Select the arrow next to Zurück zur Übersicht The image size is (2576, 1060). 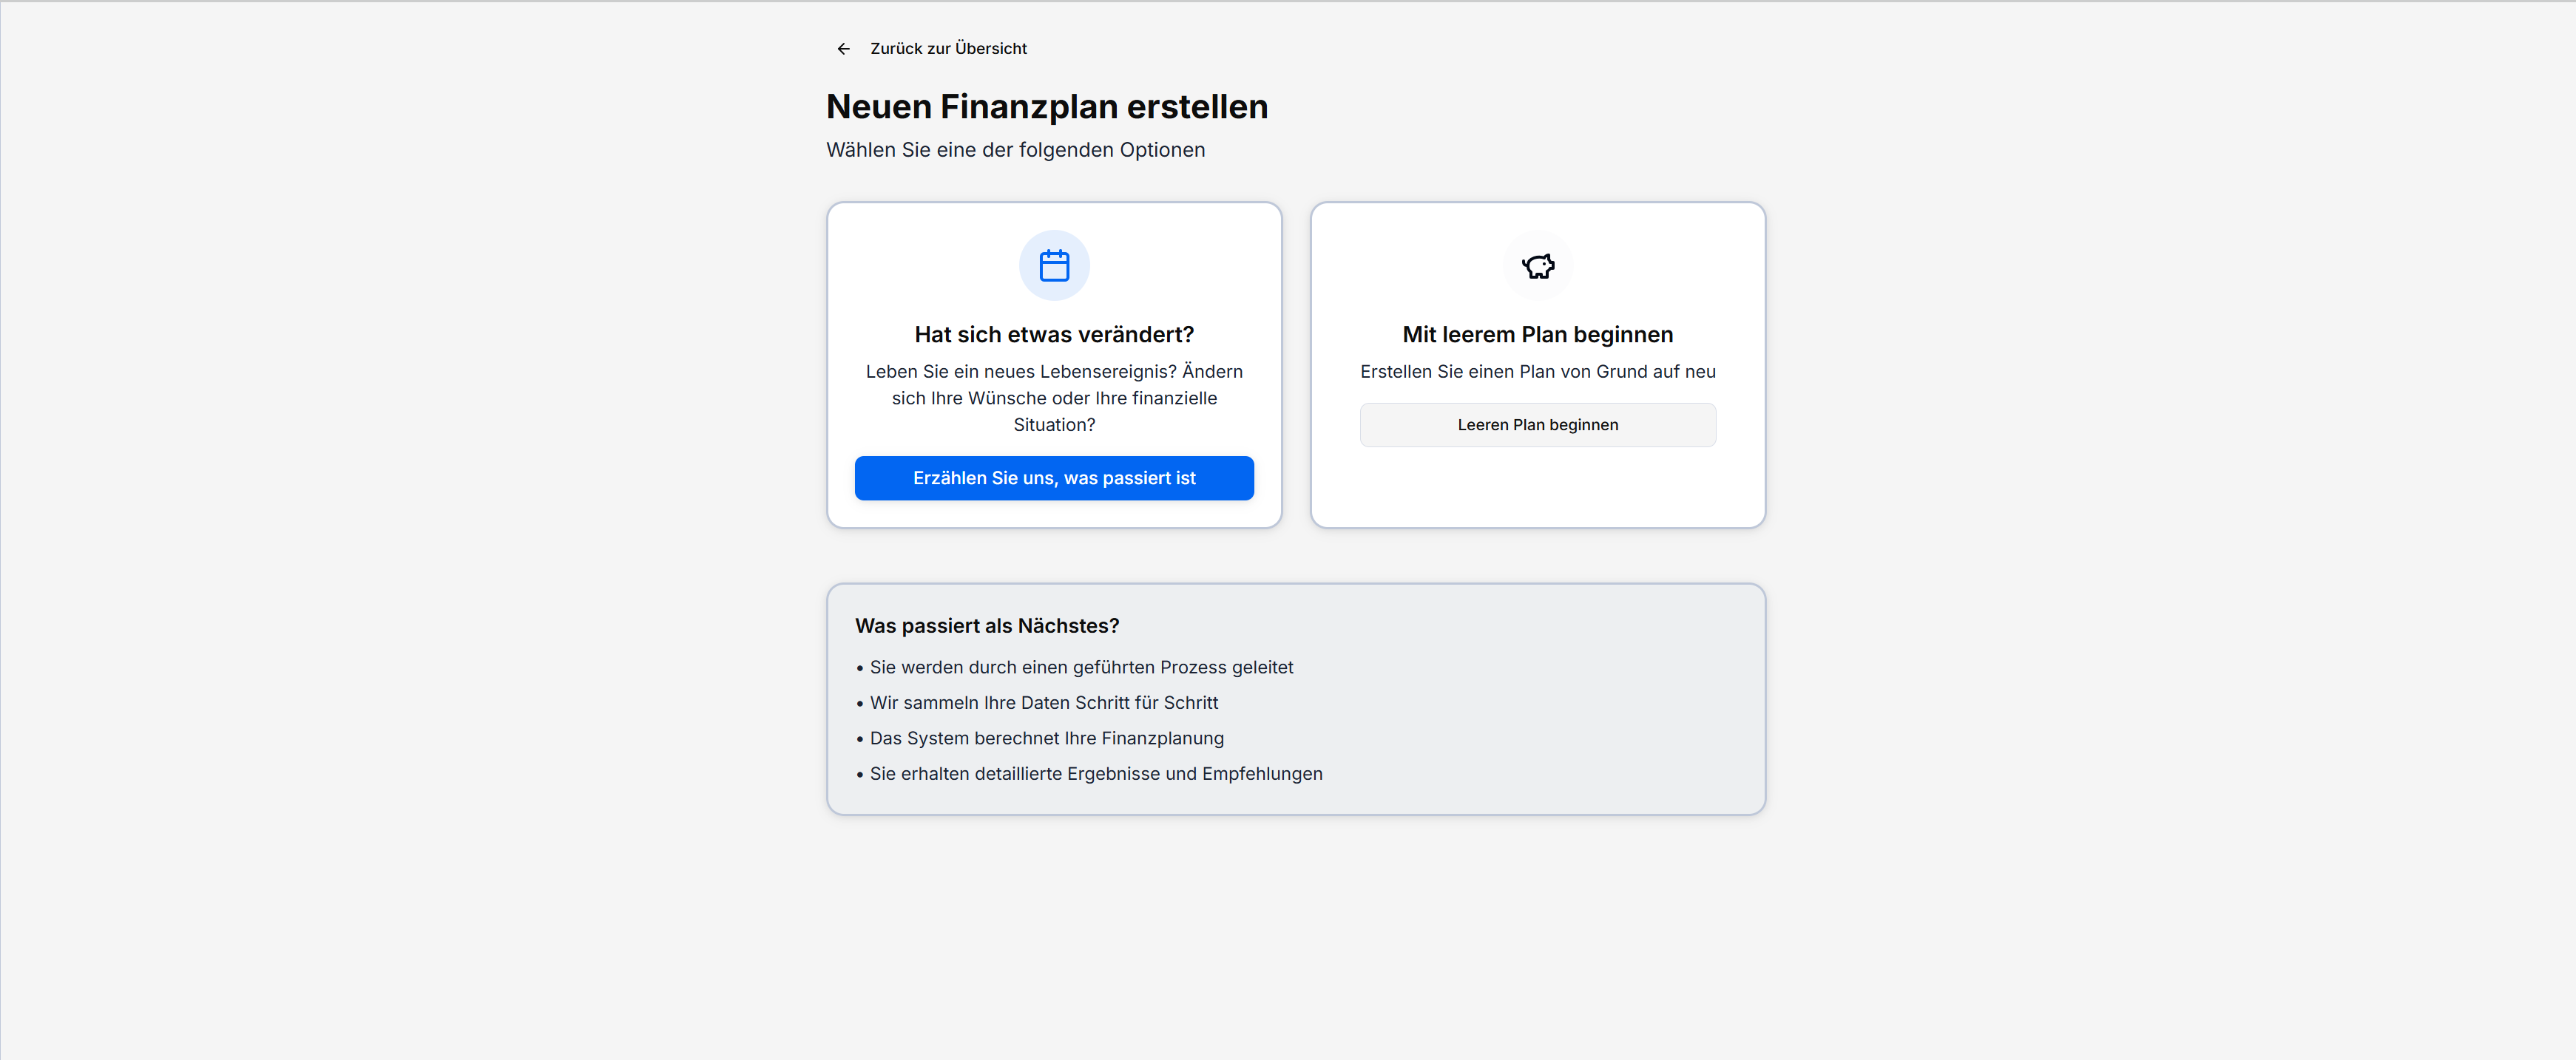[x=843, y=48]
